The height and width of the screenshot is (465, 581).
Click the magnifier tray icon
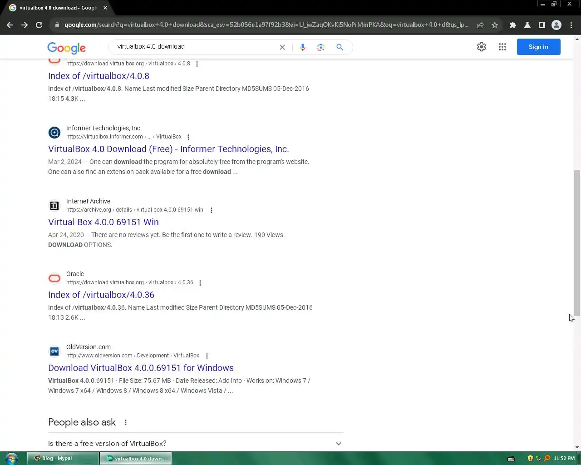coord(547,458)
